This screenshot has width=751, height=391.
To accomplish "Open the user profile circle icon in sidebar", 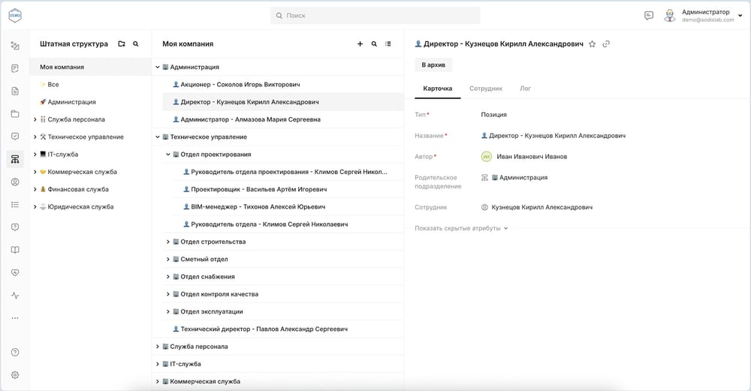I will point(15,182).
